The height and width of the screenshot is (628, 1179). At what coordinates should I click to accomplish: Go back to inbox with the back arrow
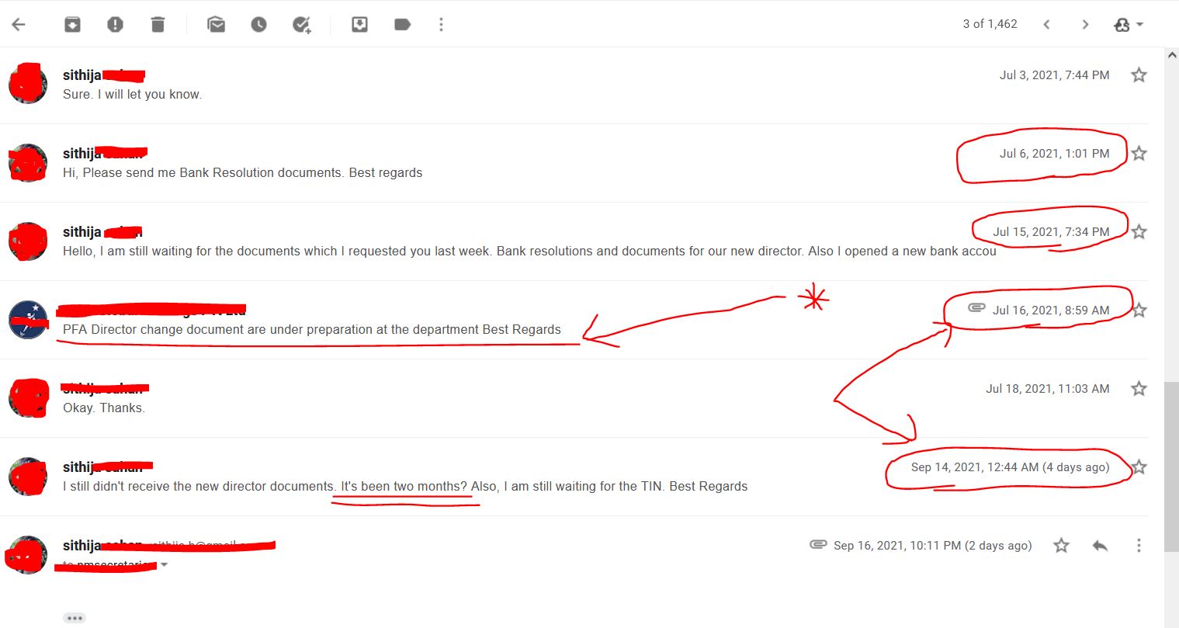[19, 24]
